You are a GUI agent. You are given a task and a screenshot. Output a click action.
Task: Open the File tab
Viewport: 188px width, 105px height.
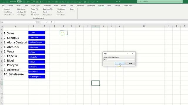pos(3,6)
